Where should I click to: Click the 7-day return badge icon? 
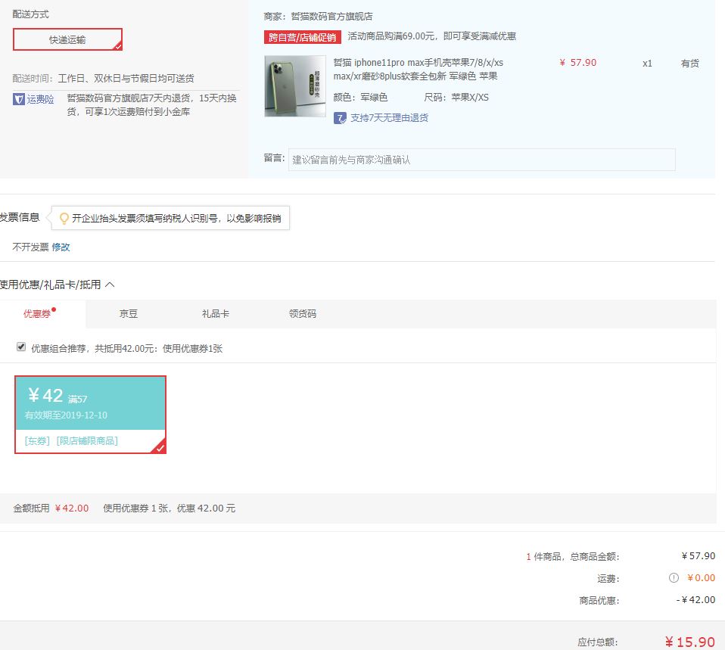pyautogui.click(x=340, y=118)
